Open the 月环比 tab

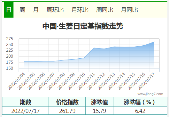(80, 10)
